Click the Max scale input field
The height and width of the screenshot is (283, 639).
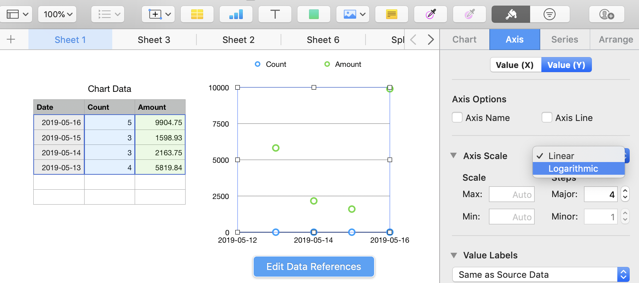point(511,195)
